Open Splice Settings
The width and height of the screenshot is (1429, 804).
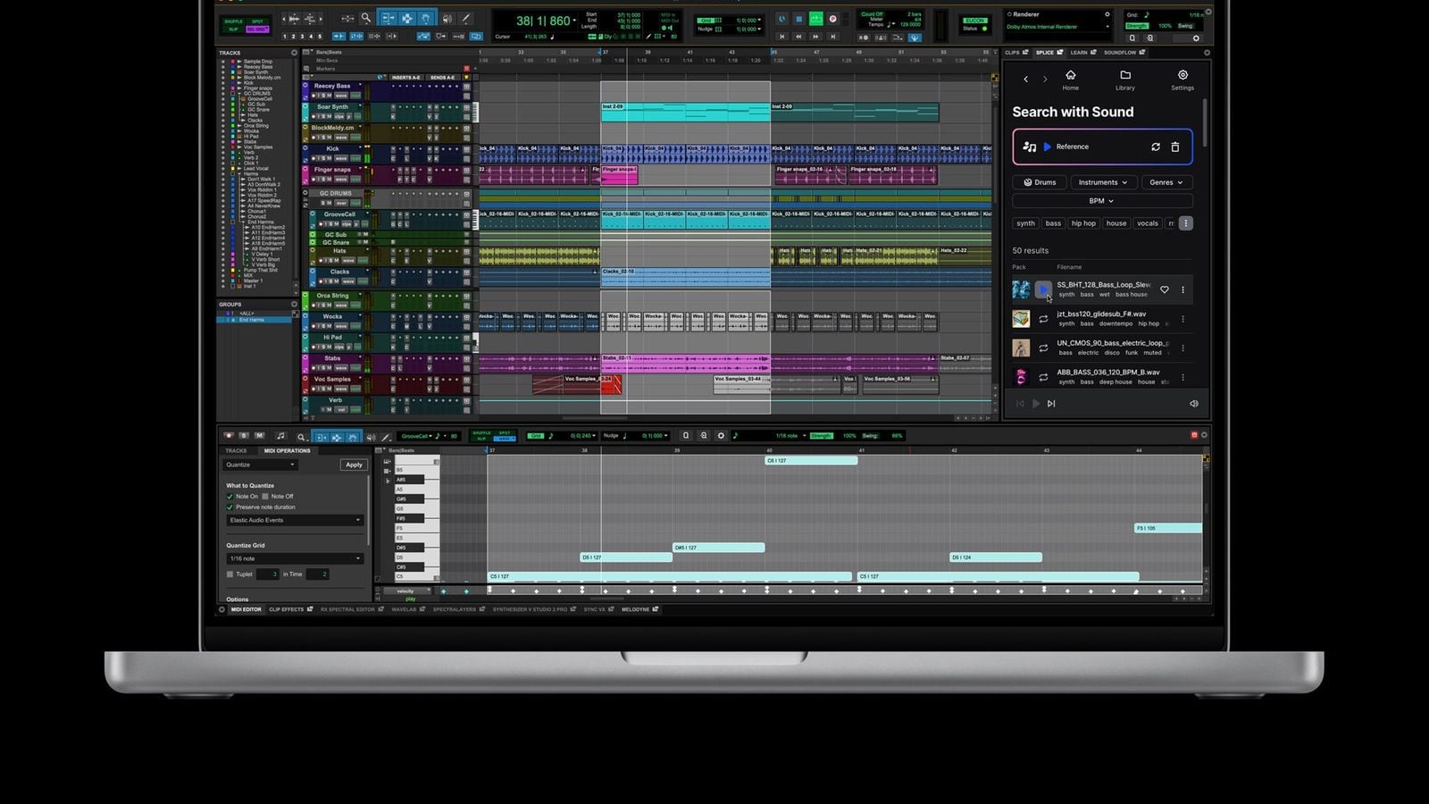pyautogui.click(x=1182, y=80)
